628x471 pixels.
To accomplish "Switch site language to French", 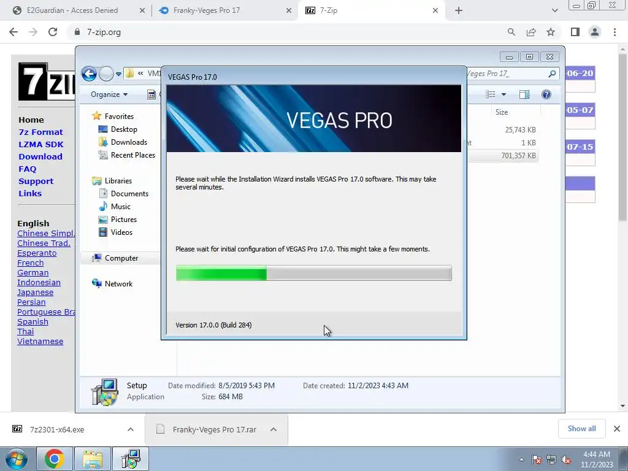I will coord(31,262).
